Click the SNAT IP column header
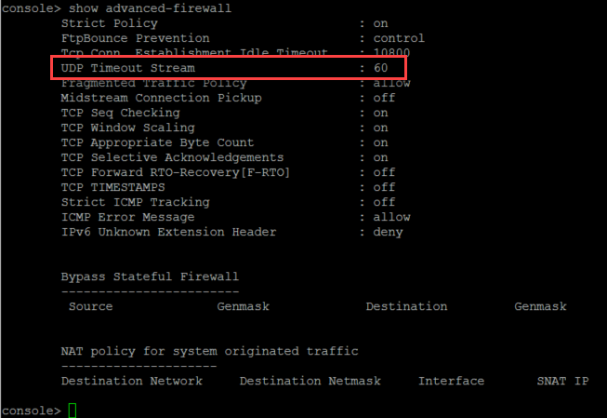 coord(562,381)
